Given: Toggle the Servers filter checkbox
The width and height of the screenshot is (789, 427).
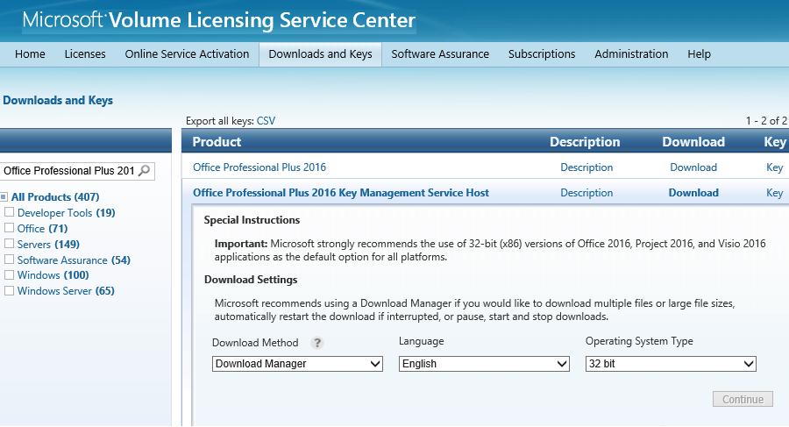Looking at the screenshot, I should (x=10, y=245).
